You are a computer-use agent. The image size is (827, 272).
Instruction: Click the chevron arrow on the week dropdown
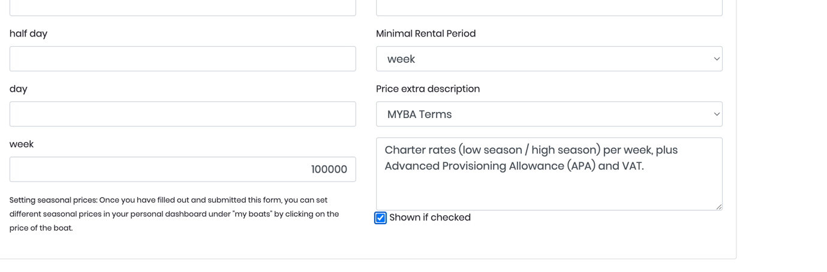(716, 59)
